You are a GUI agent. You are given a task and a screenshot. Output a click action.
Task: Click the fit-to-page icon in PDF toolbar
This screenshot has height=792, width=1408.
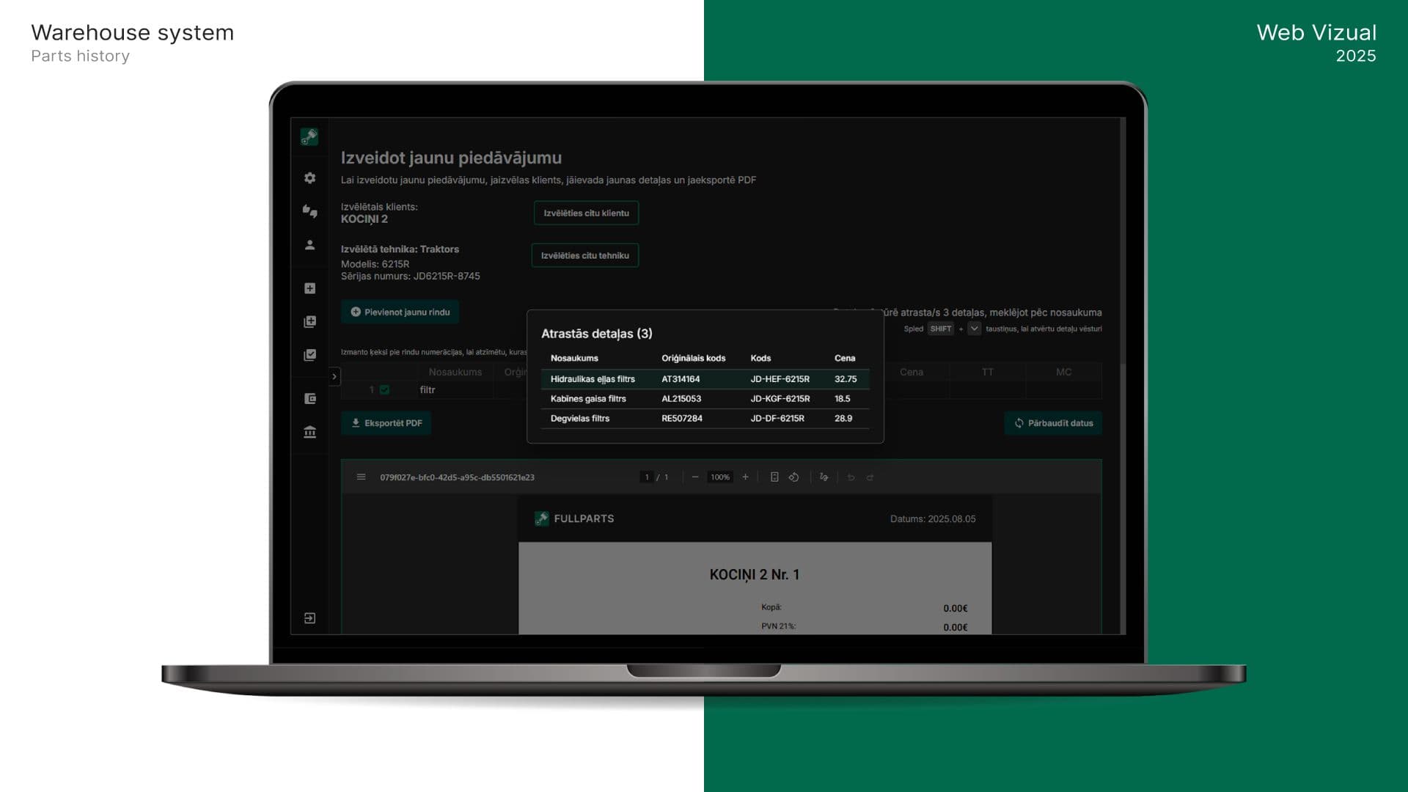774,477
